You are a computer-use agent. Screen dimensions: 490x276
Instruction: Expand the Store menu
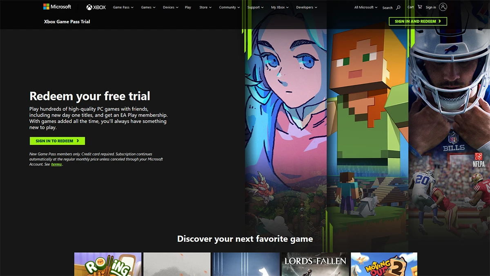coord(205,7)
